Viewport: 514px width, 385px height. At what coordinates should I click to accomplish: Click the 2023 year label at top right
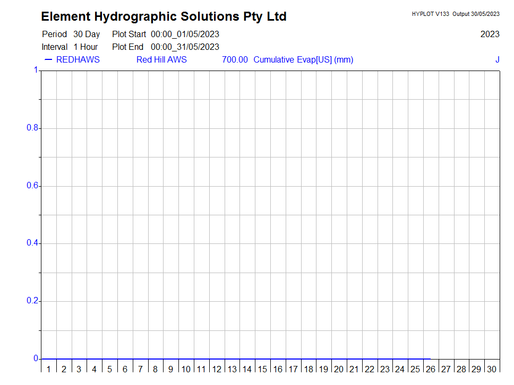tap(490, 34)
